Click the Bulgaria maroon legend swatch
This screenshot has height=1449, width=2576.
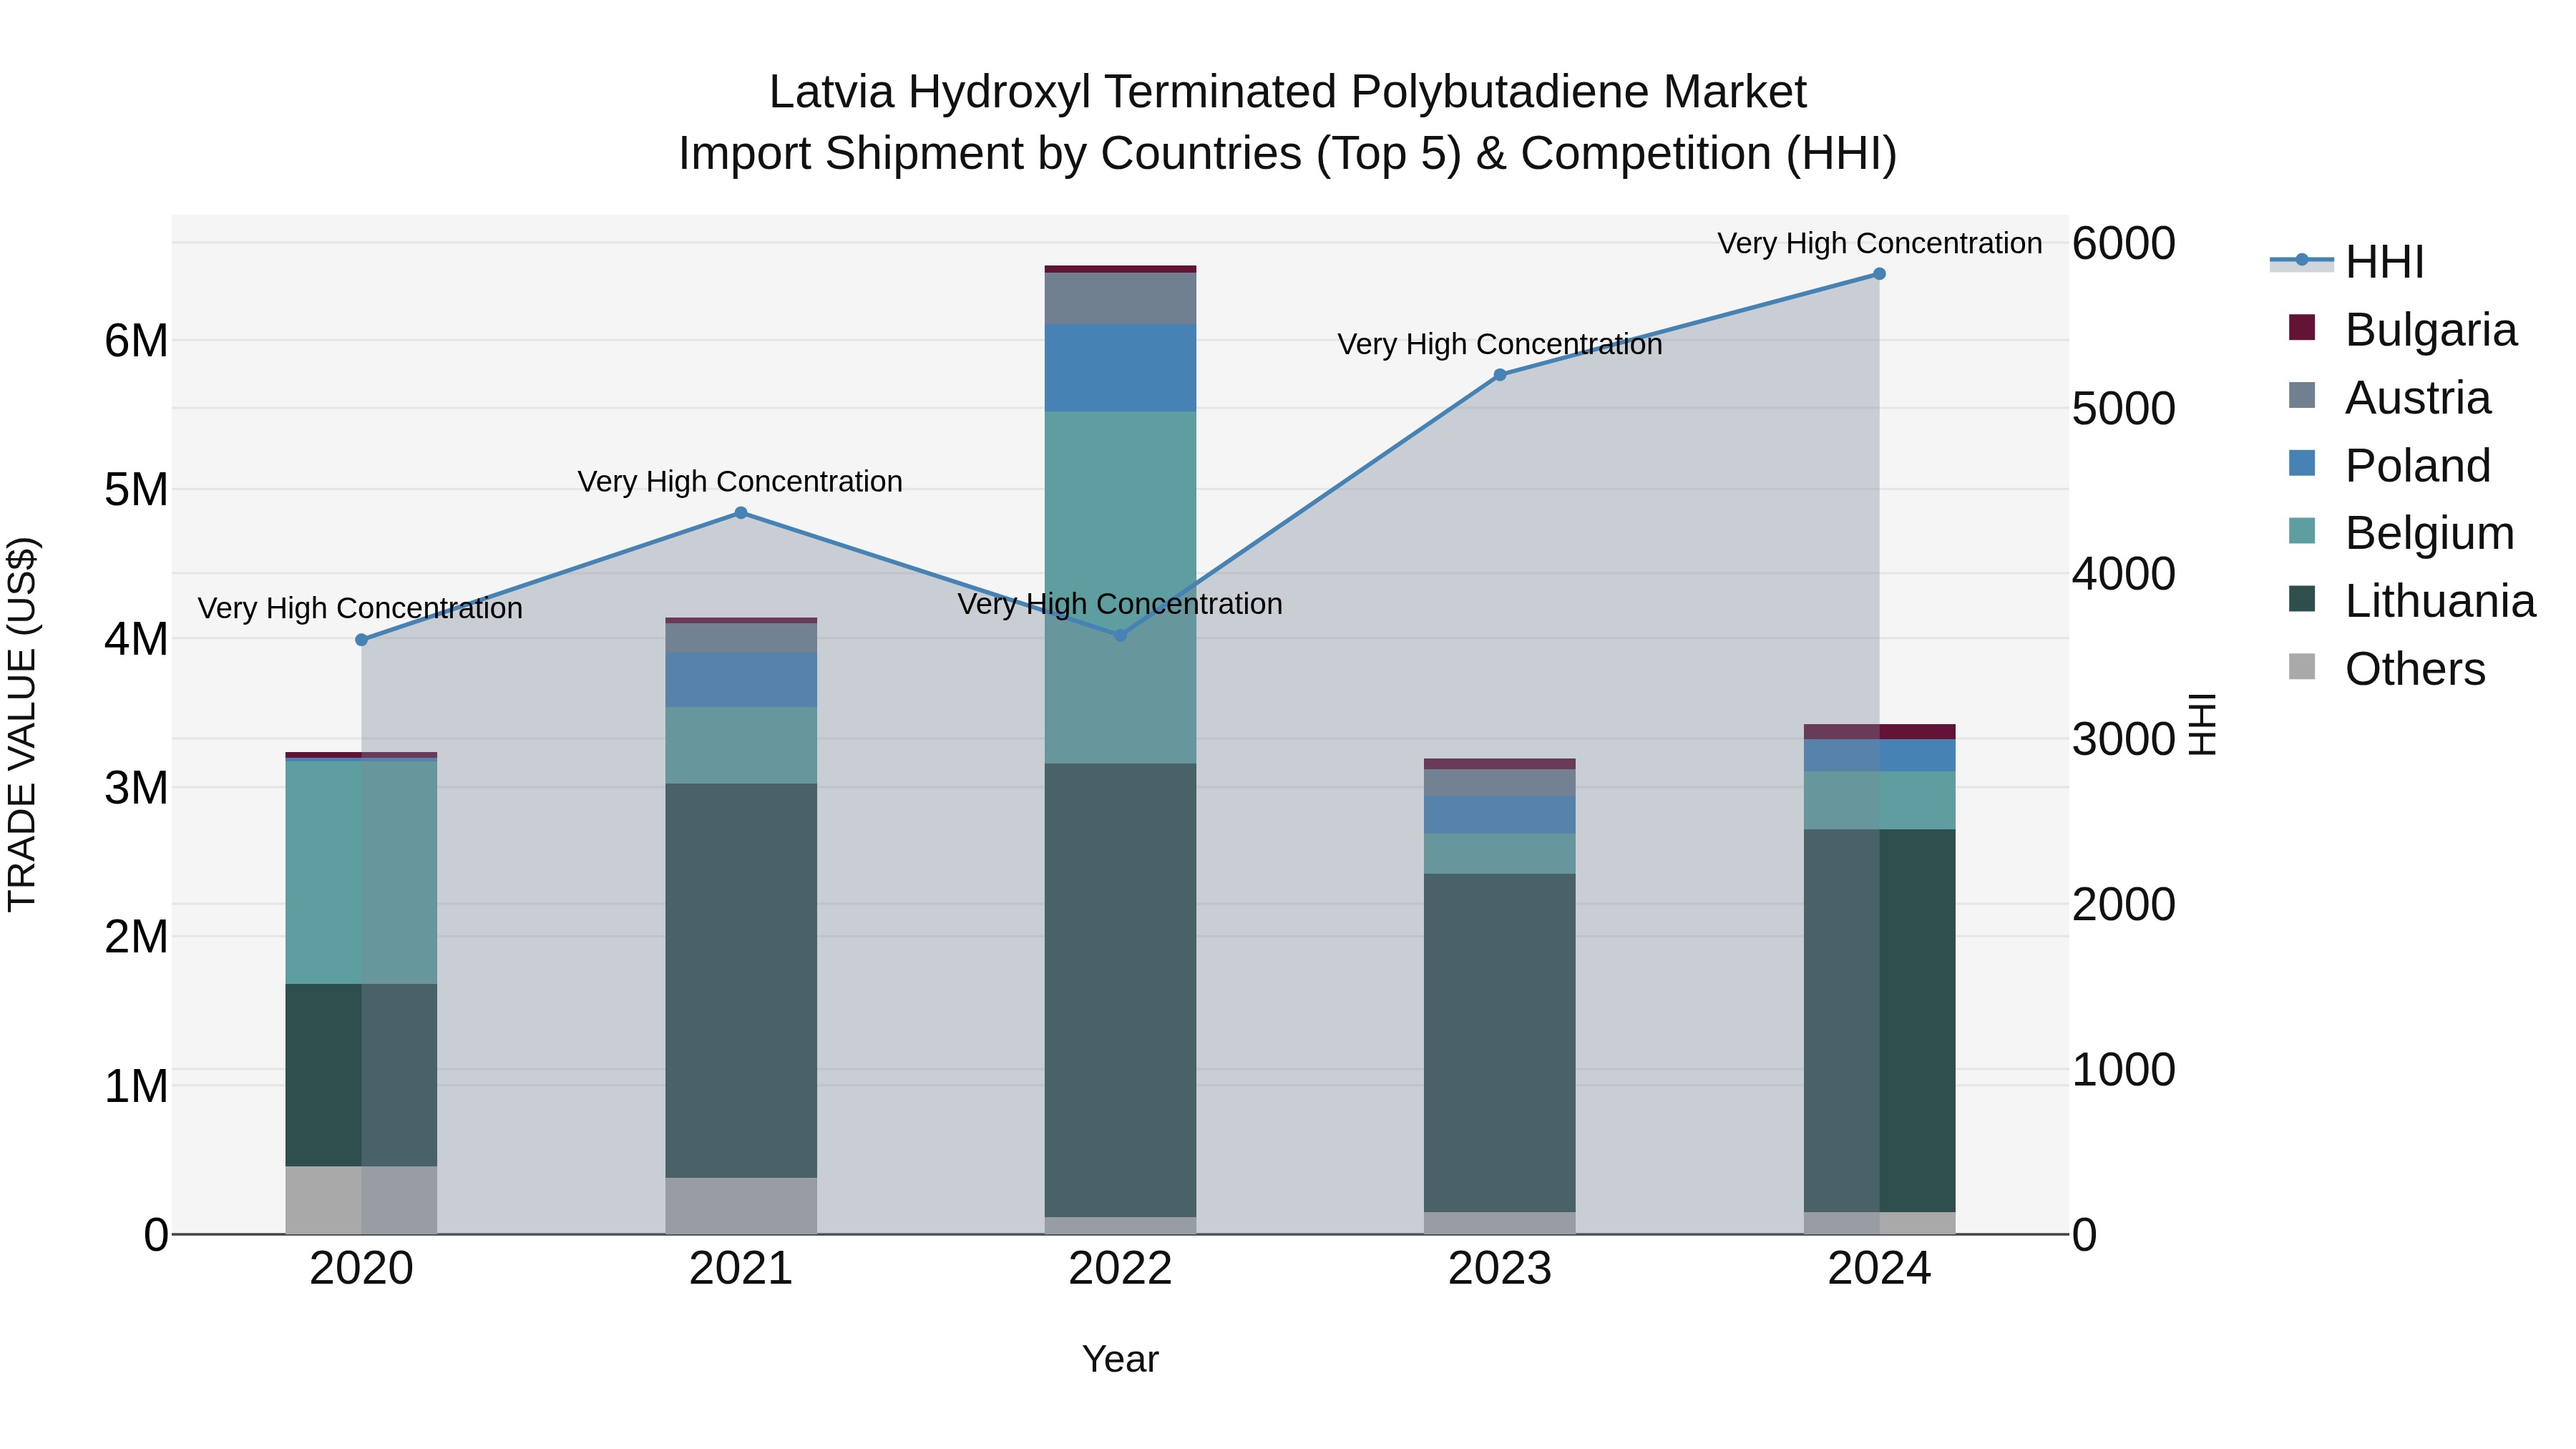2302,328
